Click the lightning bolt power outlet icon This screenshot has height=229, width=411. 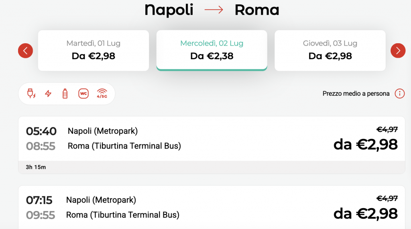click(48, 94)
